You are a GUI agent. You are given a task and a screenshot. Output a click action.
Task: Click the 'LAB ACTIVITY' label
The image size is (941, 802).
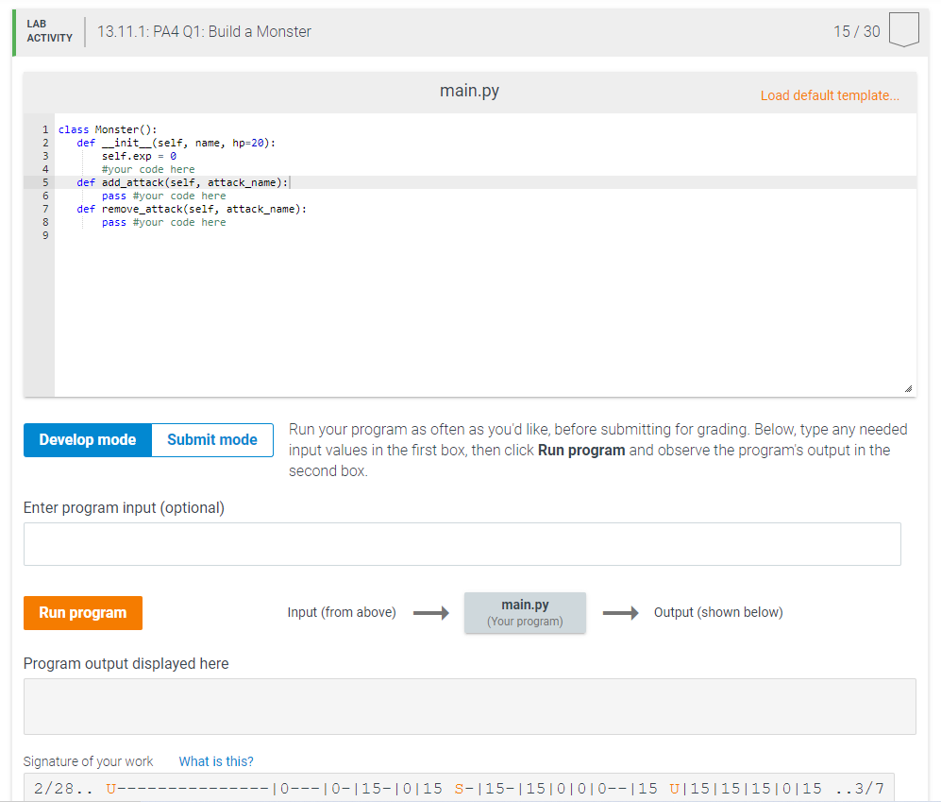point(49,30)
